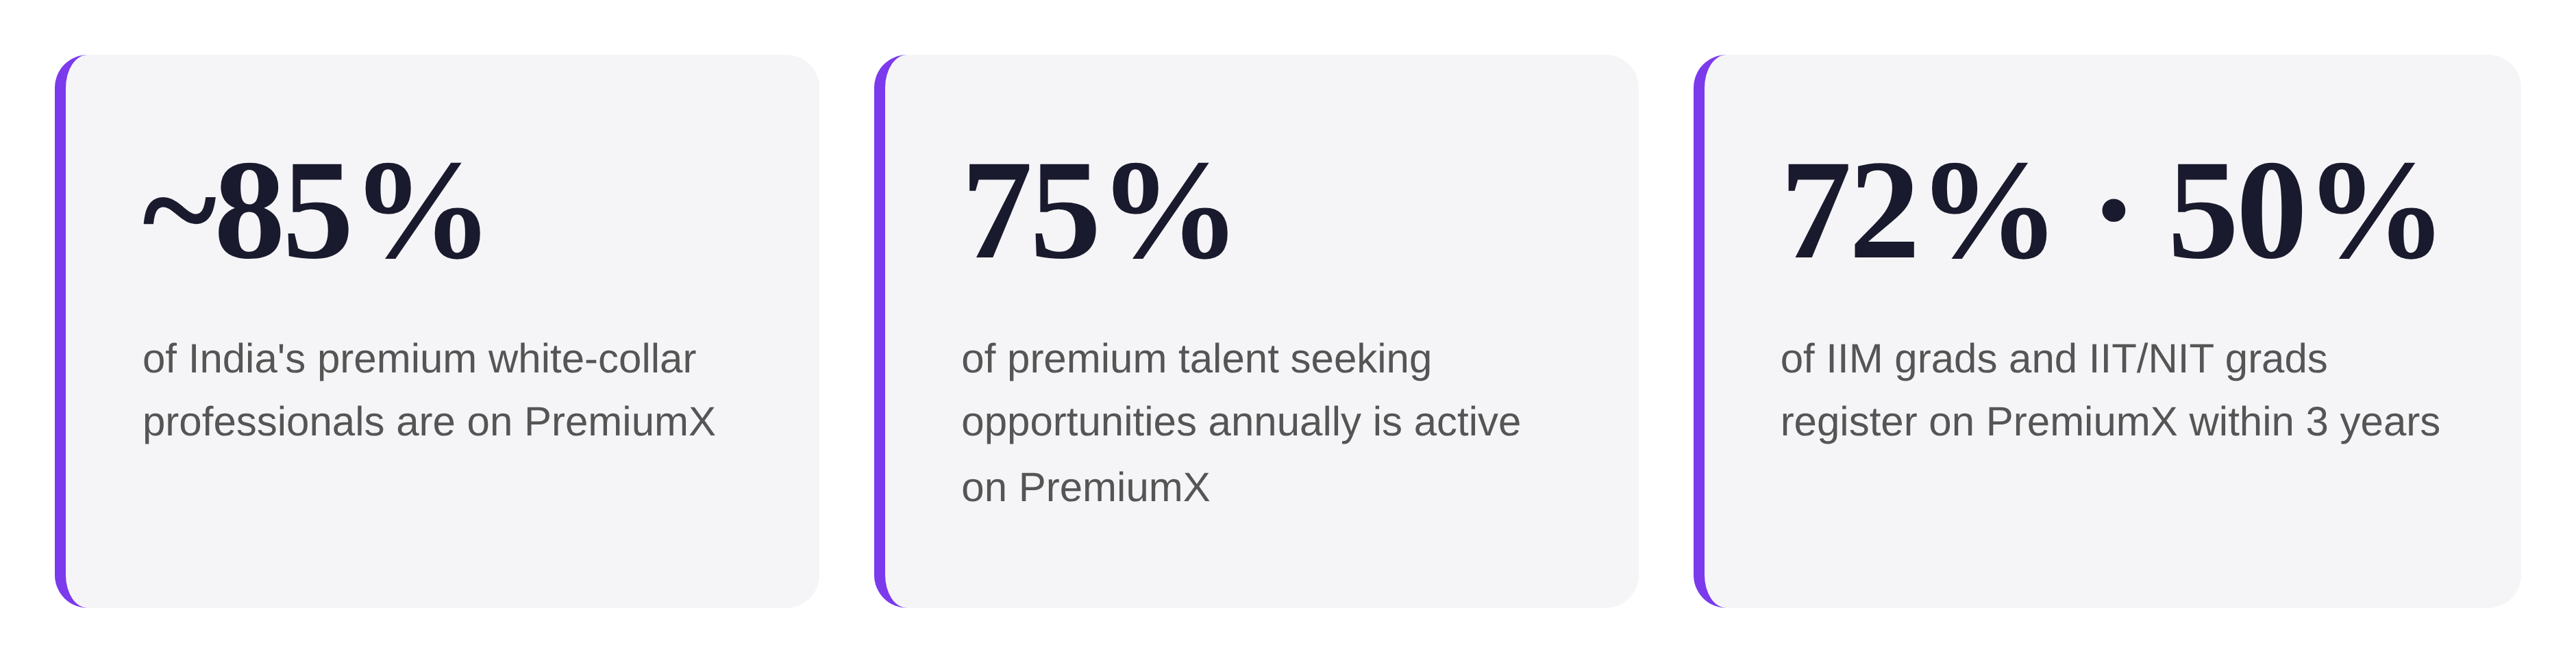Click the purple accent bar on the 75% card

pyautogui.click(x=880, y=330)
